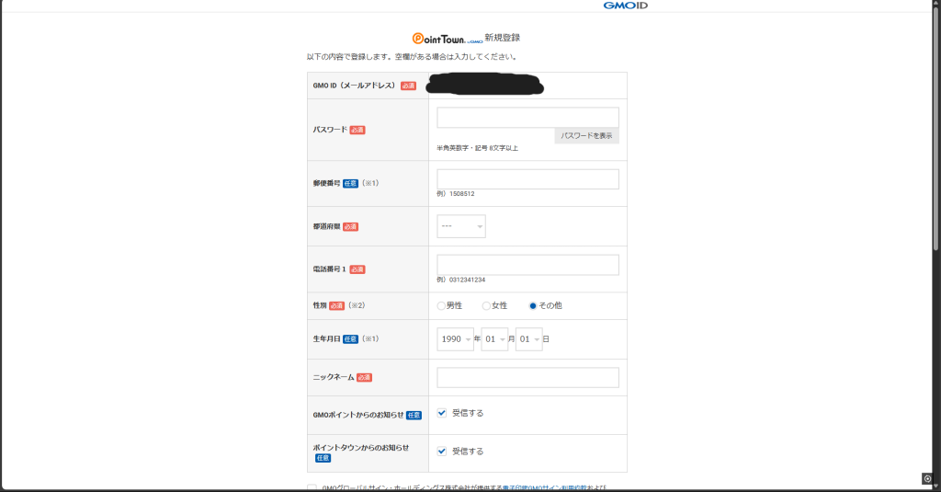Focus the パスワード input field
The width and height of the screenshot is (941, 492).
(x=527, y=118)
